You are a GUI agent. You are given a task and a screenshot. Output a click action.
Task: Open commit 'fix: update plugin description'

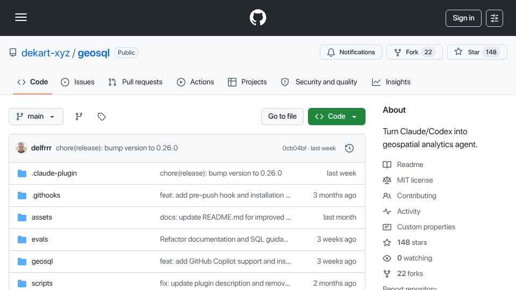pyautogui.click(x=225, y=284)
